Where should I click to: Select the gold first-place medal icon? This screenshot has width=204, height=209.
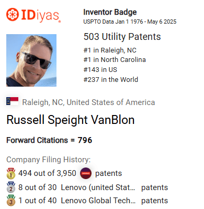(x=11, y=173)
